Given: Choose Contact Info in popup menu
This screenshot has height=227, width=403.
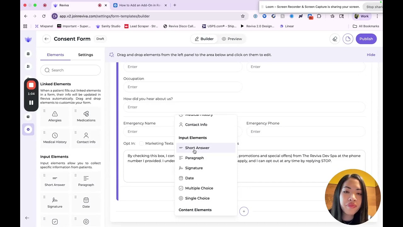Looking at the screenshot, I should tap(206, 125).
